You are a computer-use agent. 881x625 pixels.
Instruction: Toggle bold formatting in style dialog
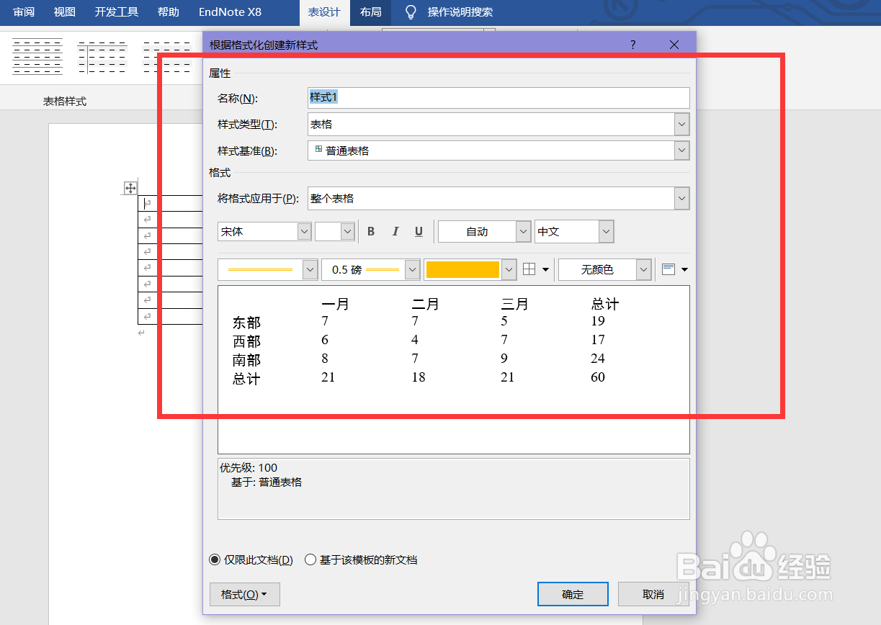tap(370, 231)
